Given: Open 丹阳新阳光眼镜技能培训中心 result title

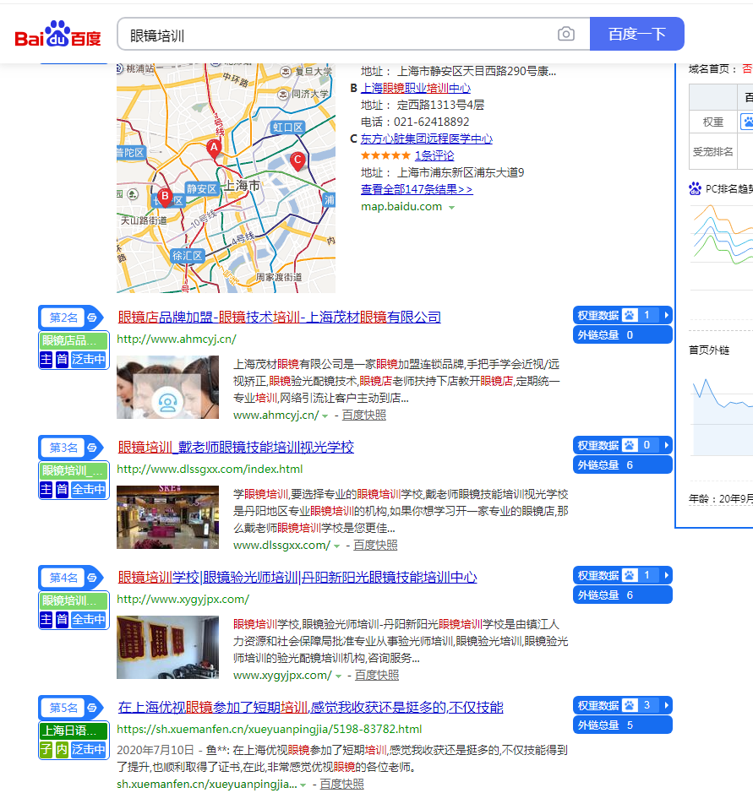Looking at the screenshot, I should (x=297, y=577).
